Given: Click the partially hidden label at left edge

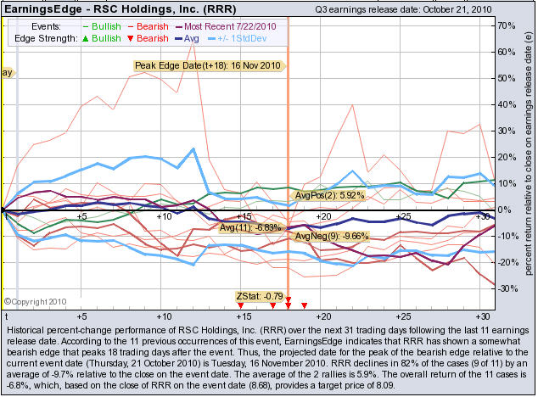Looking at the screenshot, I should [x=8, y=73].
